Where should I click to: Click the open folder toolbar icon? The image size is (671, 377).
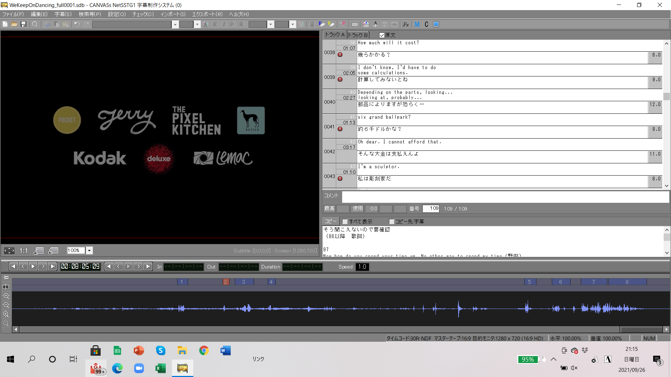pos(14,24)
